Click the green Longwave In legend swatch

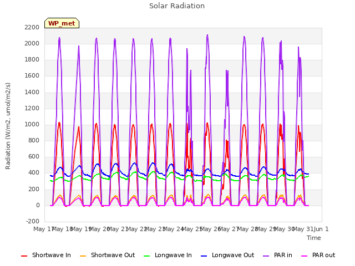146,256
